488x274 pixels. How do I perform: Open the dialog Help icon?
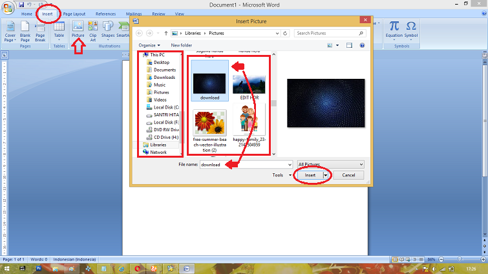click(x=362, y=45)
